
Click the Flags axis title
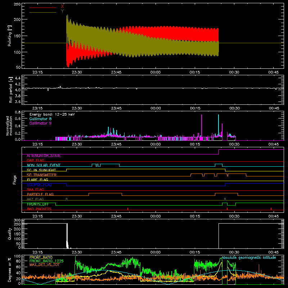click(x=15, y=180)
